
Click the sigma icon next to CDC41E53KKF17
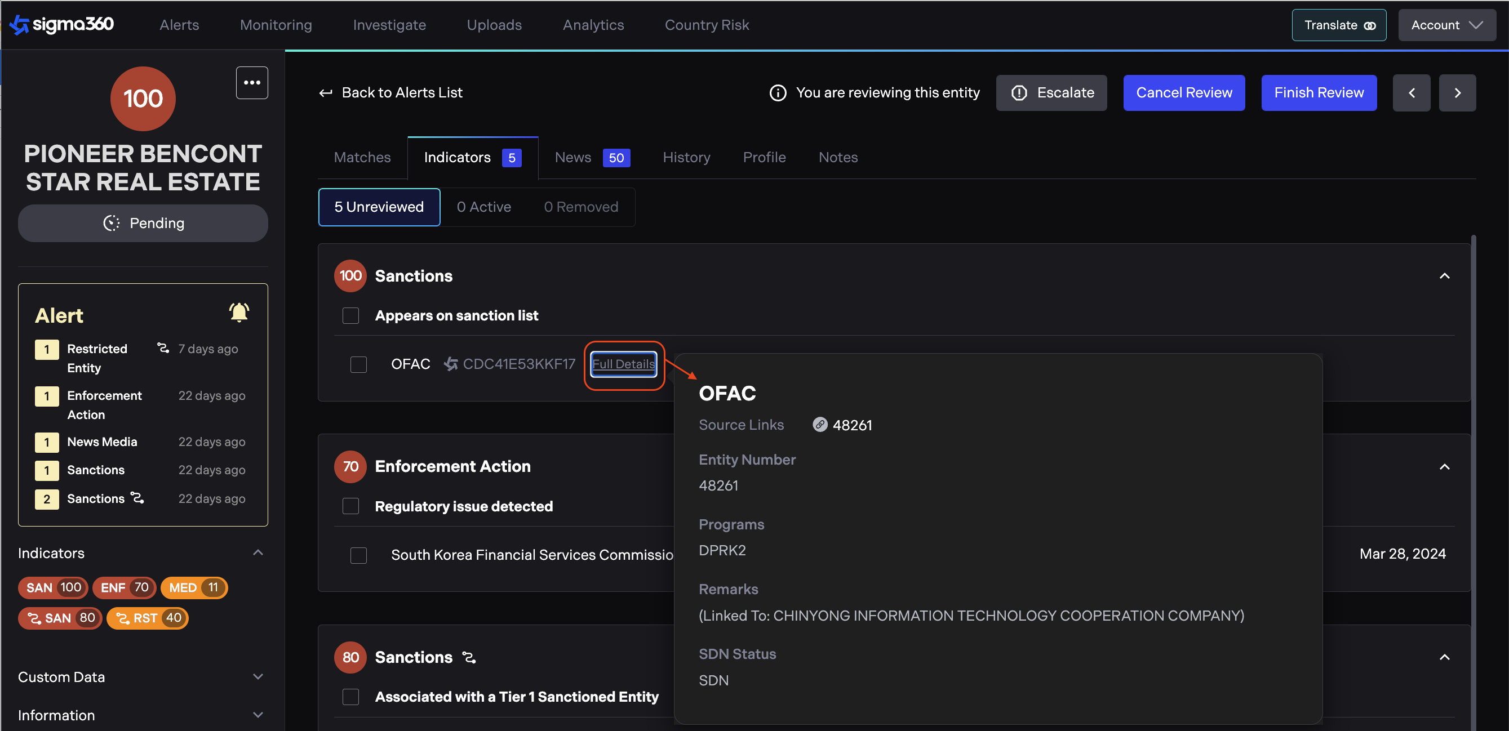(450, 364)
